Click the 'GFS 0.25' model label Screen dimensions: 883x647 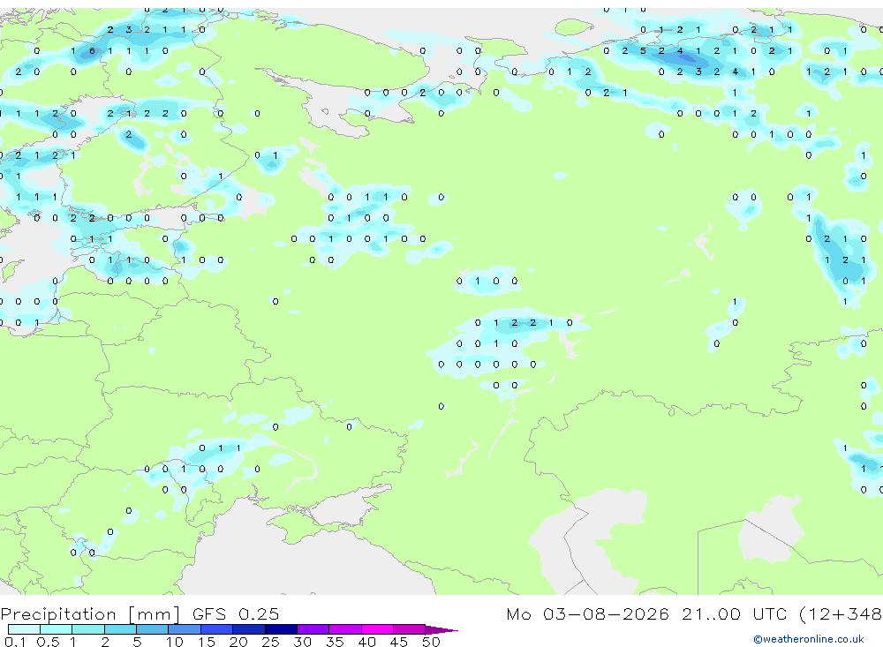236,613
